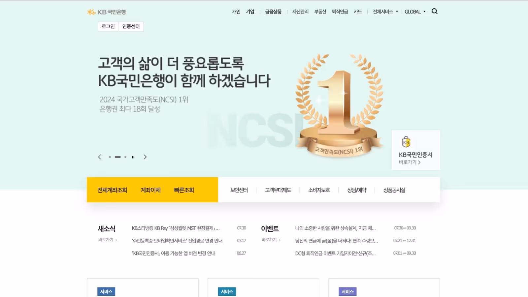This screenshot has width=528, height=297.
Task: Pause the banner slideshow
Action: [x=133, y=157]
